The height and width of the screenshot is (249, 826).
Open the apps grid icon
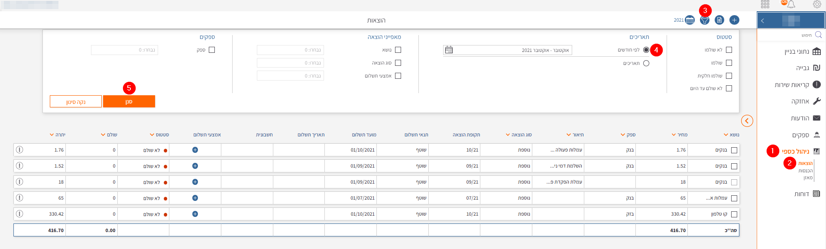tap(765, 4)
